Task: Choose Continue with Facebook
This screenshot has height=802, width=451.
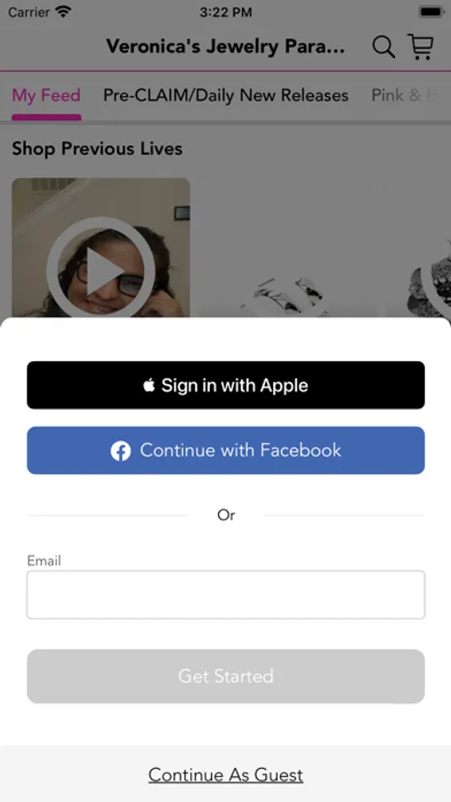Action: click(226, 451)
